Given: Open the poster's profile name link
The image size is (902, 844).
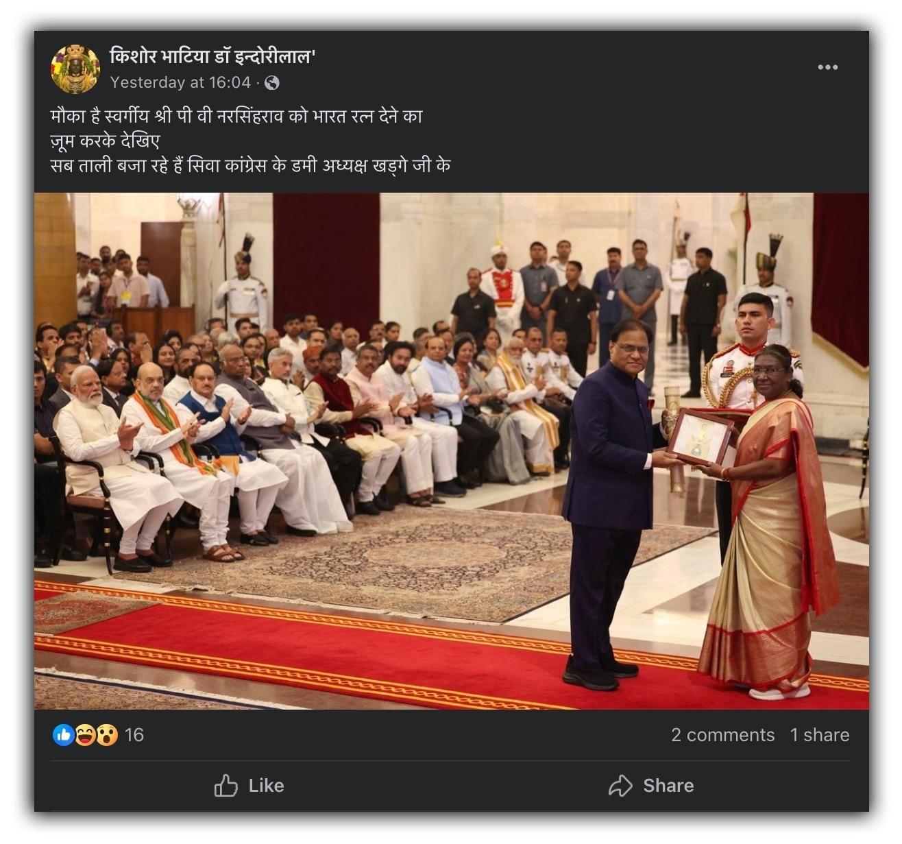Looking at the screenshot, I should click(212, 56).
